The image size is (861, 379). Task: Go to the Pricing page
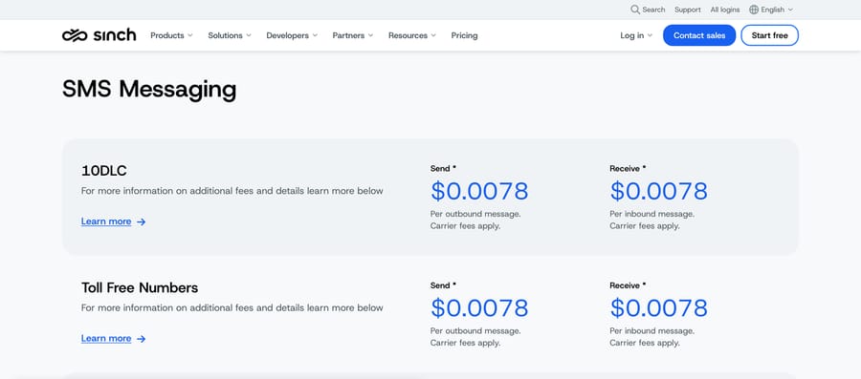point(465,35)
